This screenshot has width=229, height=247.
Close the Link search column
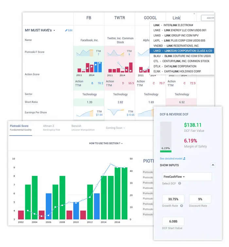pyautogui.click(x=194, y=14)
